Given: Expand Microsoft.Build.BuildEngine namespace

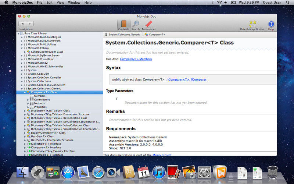Looking at the screenshot, I should pos(22,37).
